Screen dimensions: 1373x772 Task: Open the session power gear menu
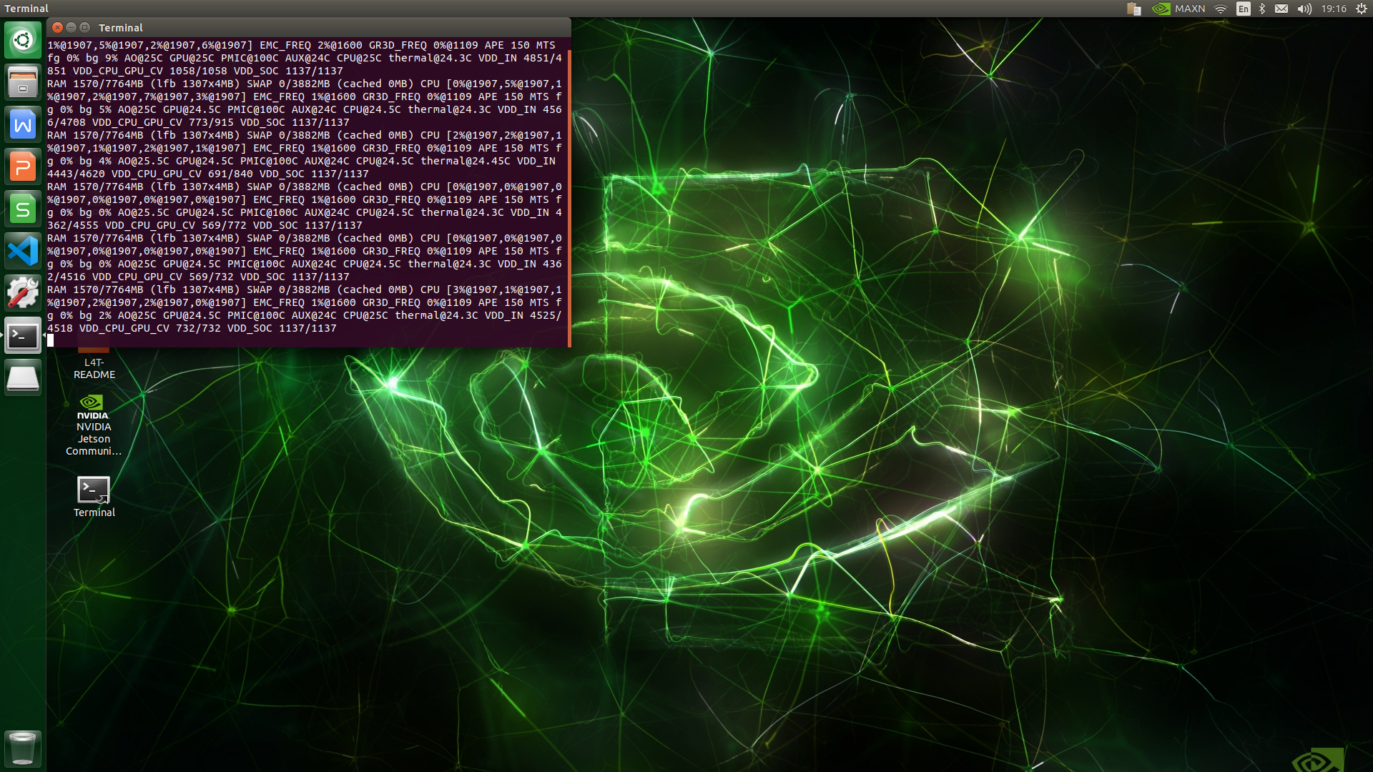(1362, 9)
